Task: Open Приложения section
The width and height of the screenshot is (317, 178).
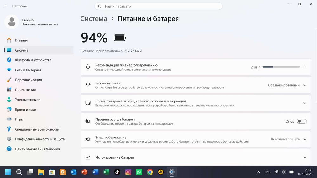Action: 39,90
